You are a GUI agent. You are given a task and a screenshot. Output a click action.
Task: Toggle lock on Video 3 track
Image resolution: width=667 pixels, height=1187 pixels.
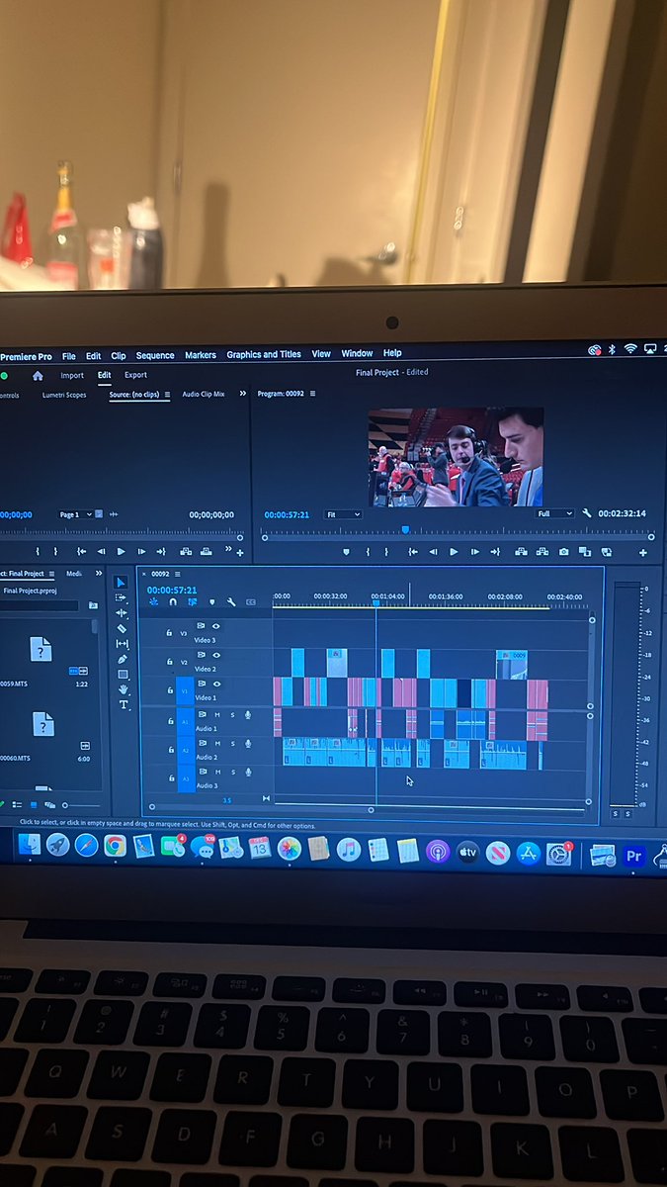(169, 632)
